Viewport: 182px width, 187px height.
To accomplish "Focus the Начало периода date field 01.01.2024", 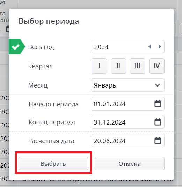I will pos(128,104).
